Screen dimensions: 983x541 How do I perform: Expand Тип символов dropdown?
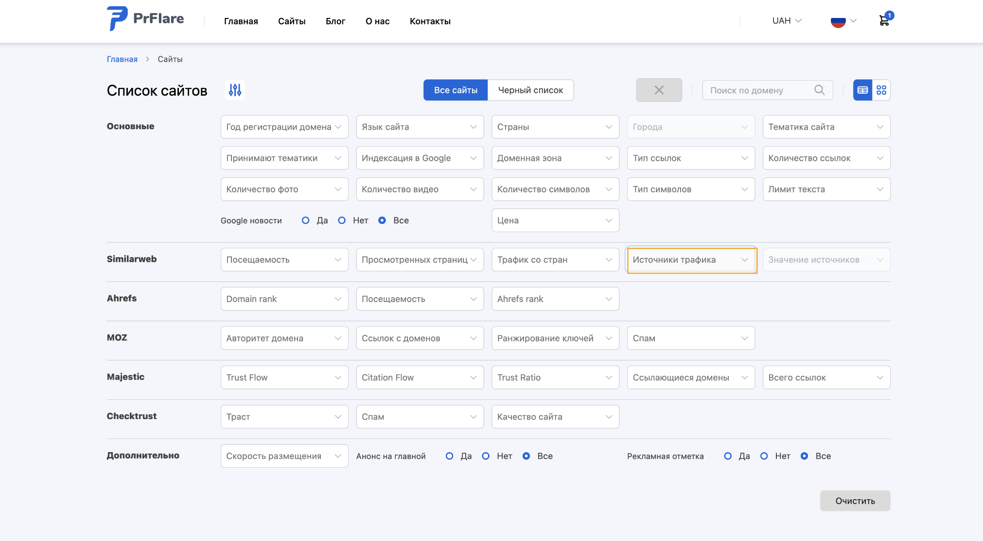tap(691, 189)
